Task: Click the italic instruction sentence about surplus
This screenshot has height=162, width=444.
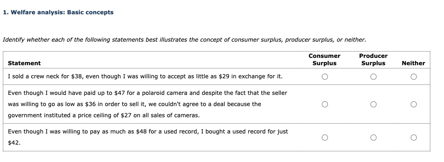Action: (x=184, y=40)
